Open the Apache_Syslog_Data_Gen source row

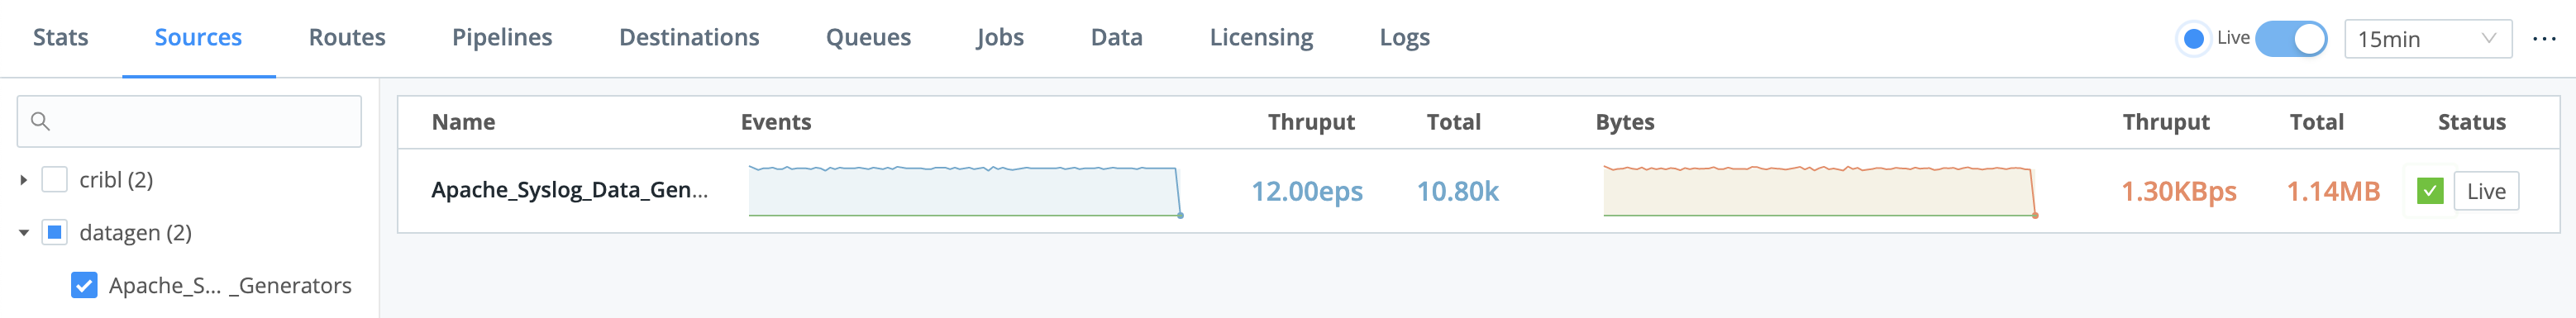tap(1478, 191)
